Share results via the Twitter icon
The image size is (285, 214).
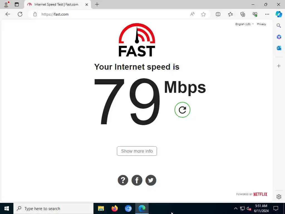click(x=151, y=180)
